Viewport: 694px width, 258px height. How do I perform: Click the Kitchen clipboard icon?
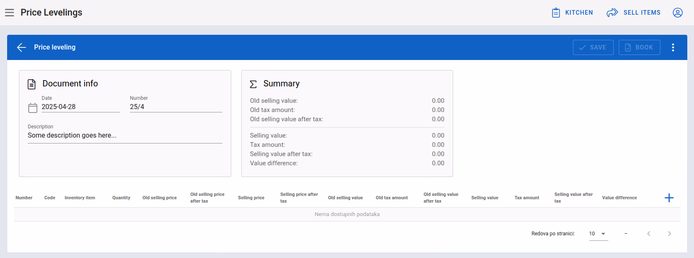click(x=556, y=13)
